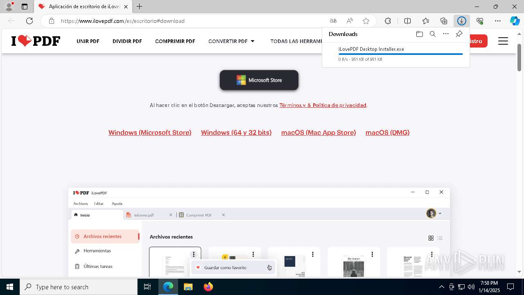Click the Microsoft Store download button
The width and height of the screenshot is (524, 295).
(259, 80)
